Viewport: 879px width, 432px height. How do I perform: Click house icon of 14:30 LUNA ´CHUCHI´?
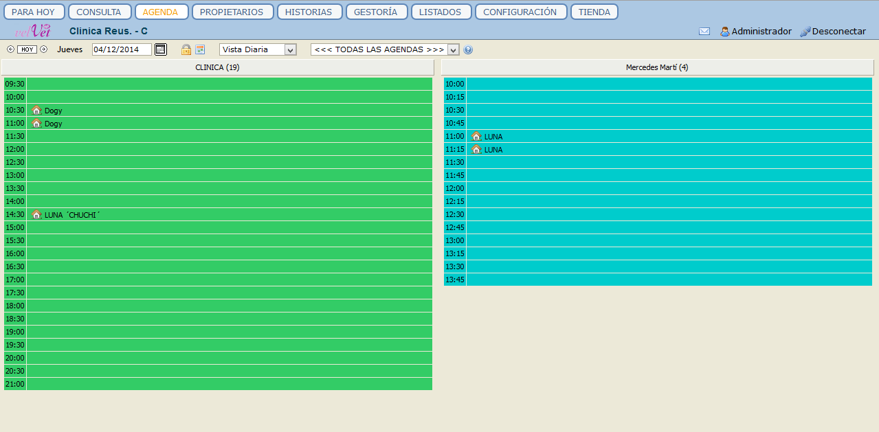click(x=36, y=215)
